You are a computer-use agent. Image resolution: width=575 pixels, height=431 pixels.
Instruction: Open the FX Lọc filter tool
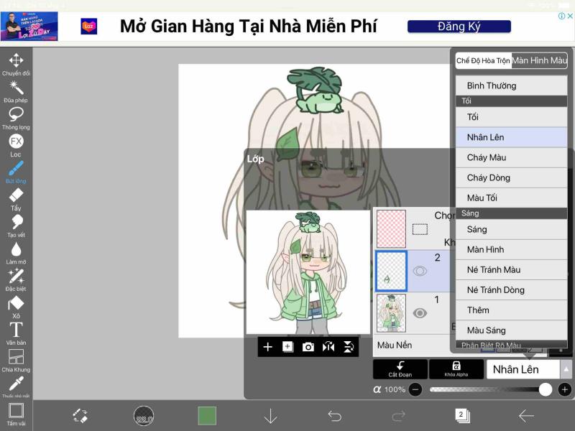[x=16, y=142]
